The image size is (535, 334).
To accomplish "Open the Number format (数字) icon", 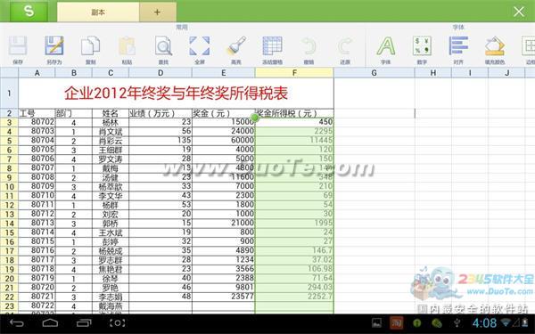I will [422, 49].
